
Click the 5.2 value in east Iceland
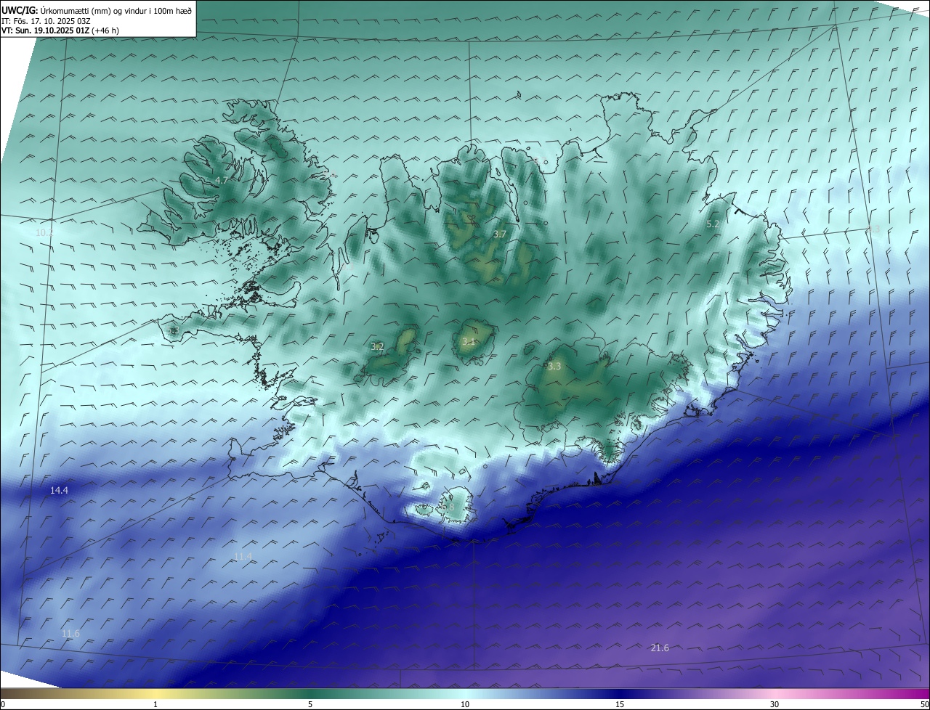tap(713, 224)
